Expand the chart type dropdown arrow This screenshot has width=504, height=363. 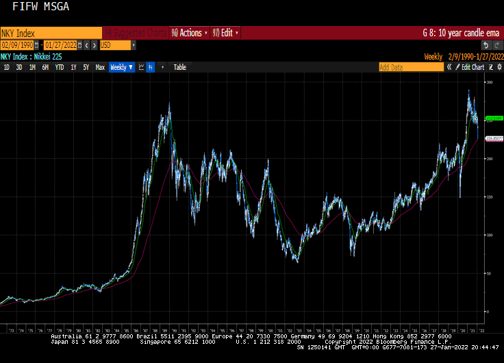click(162, 67)
